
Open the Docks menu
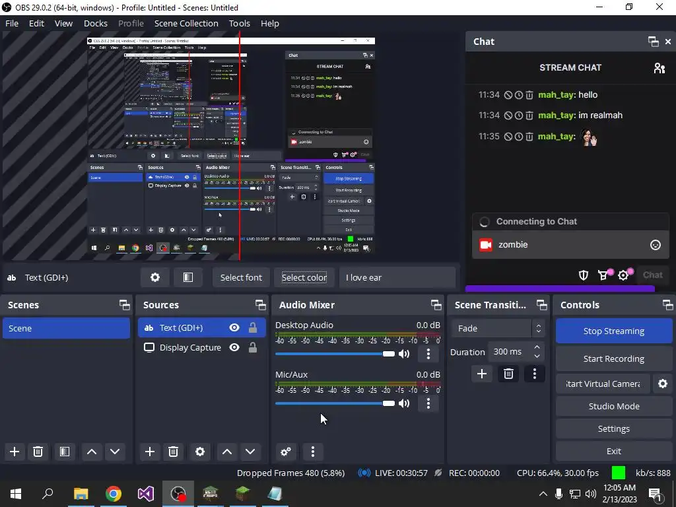tap(96, 24)
